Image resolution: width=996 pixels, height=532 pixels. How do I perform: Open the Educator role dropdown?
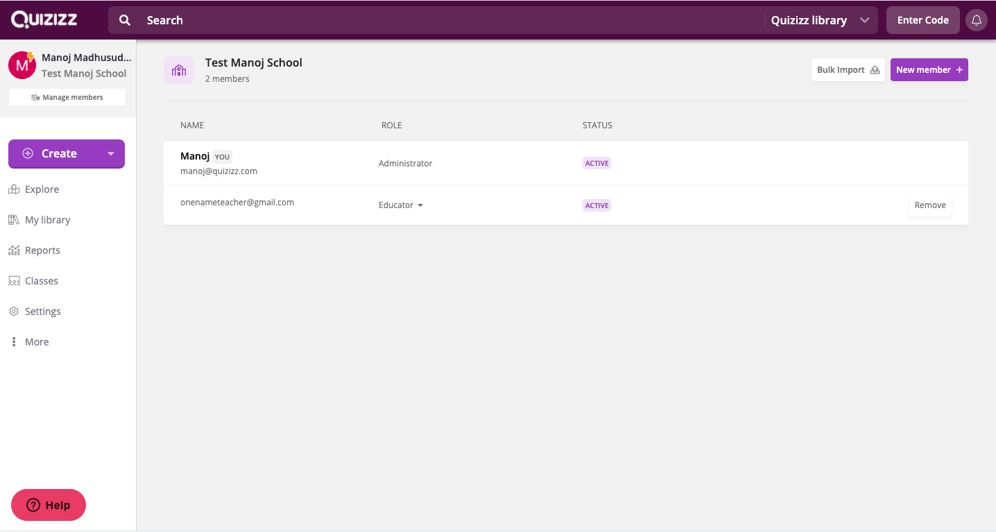(x=401, y=205)
